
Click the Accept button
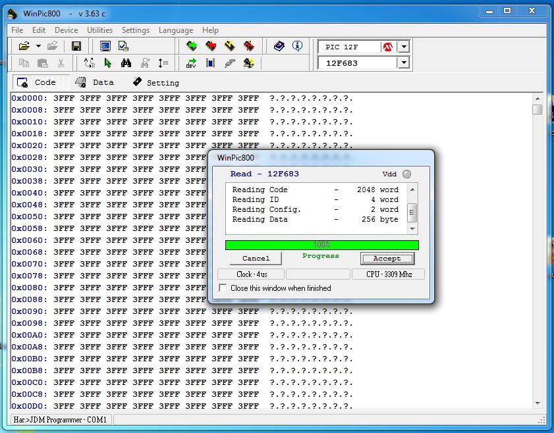pos(387,259)
